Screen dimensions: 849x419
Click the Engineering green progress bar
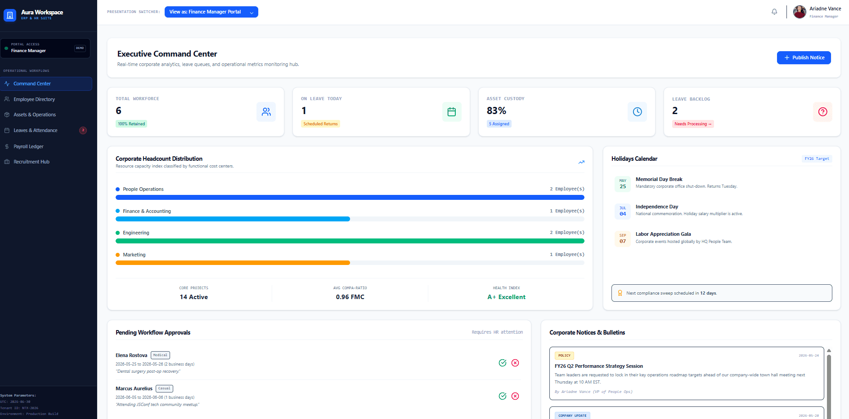tap(350, 241)
